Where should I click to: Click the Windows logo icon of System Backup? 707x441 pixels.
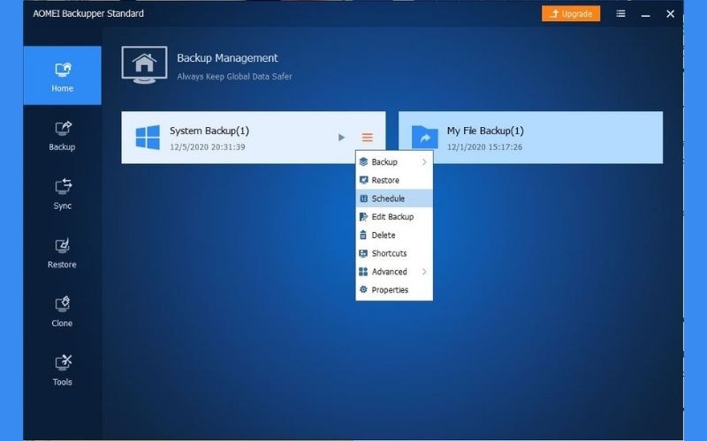148,138
